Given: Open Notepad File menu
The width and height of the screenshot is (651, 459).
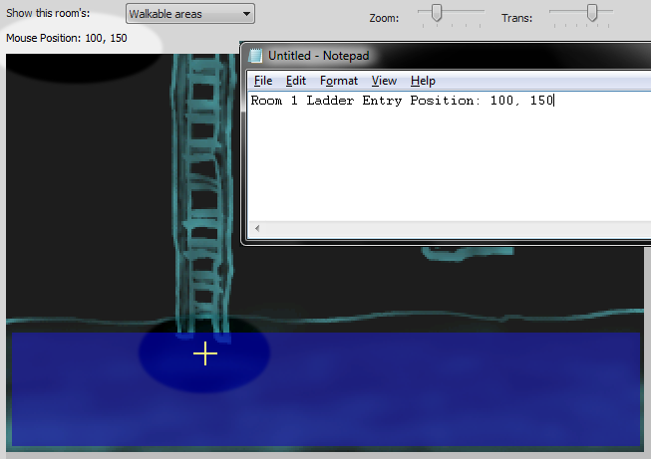Looking at the screenshot, I should click(263, 81).
